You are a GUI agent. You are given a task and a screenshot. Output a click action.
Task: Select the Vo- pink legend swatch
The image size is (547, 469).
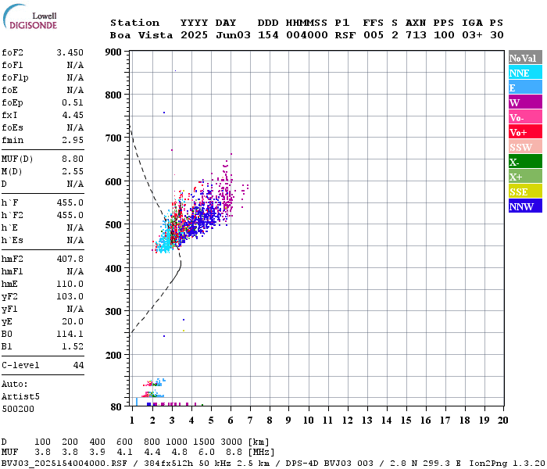(x=525, y=117)
